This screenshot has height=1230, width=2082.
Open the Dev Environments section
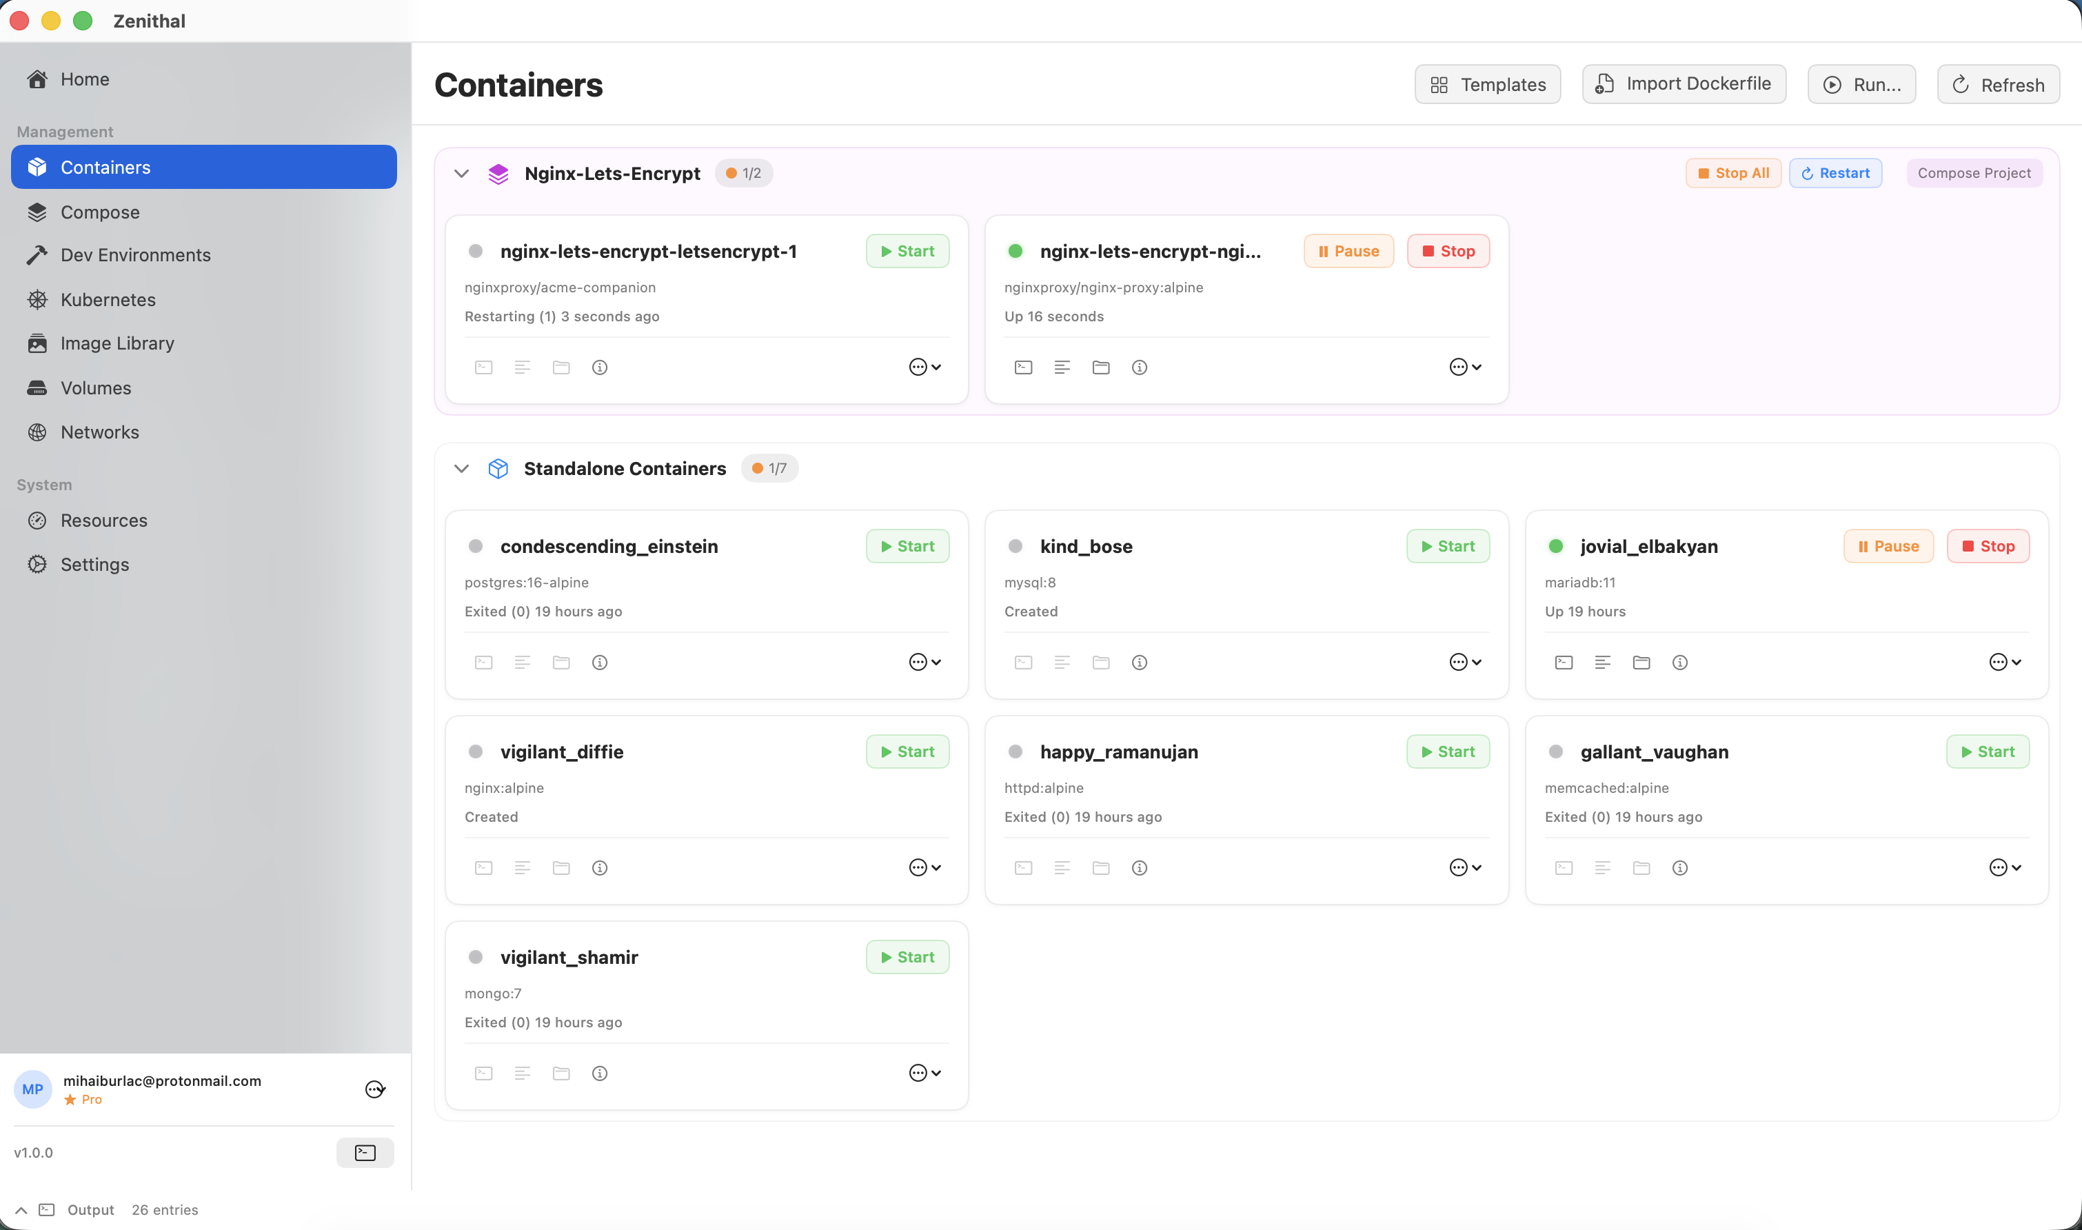click(x=135, y=254)
